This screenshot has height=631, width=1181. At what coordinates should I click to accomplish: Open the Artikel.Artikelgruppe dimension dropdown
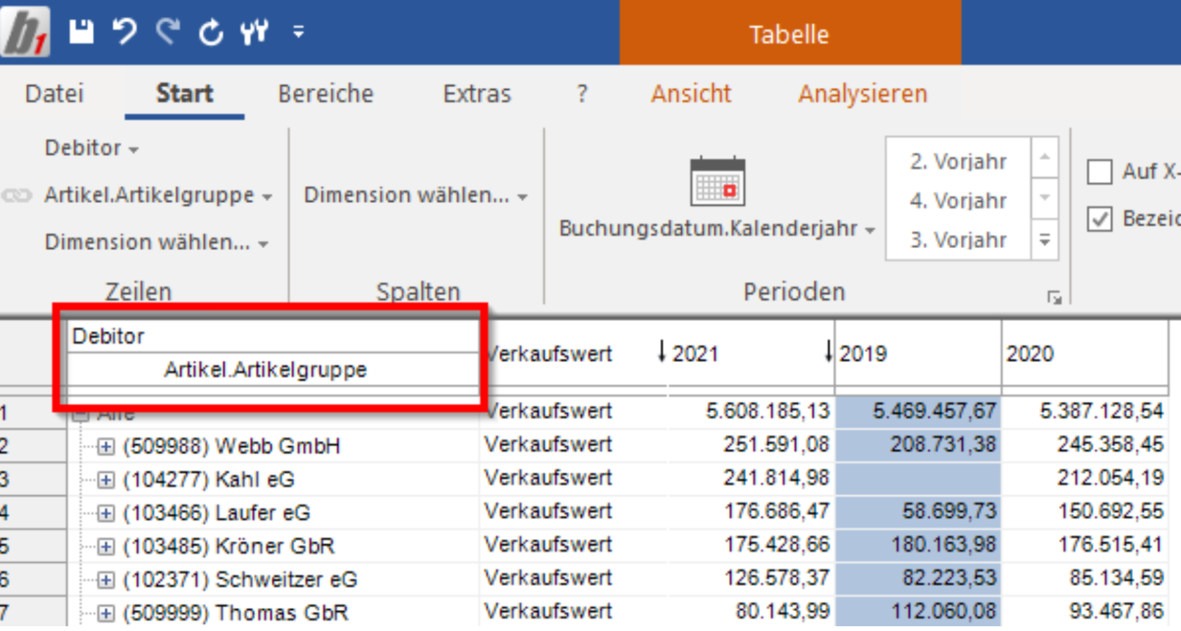click(158, 195)
